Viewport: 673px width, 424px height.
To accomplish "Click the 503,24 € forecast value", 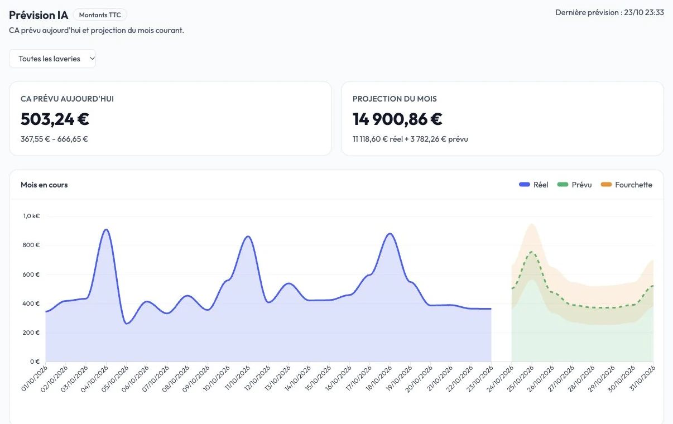I will click(x=55, y=119).
